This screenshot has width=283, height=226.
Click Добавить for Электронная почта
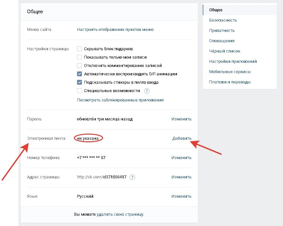point(182,138)
